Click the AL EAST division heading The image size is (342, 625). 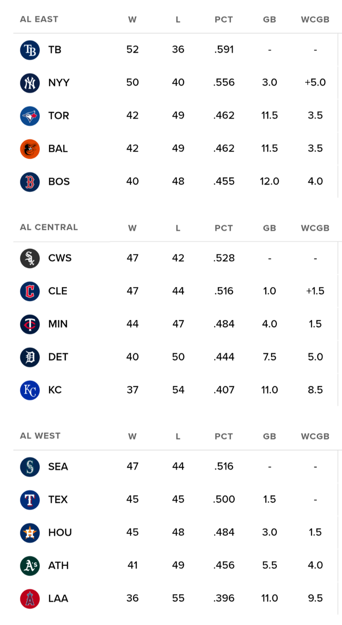[x=39, y=19]
